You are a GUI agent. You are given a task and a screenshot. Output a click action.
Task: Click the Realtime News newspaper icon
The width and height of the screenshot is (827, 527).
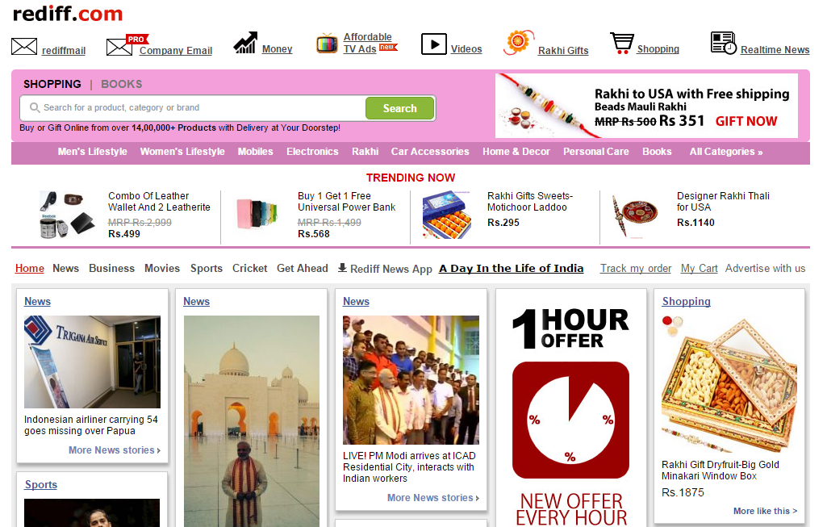pyautogui.click(x=723, y=43)
